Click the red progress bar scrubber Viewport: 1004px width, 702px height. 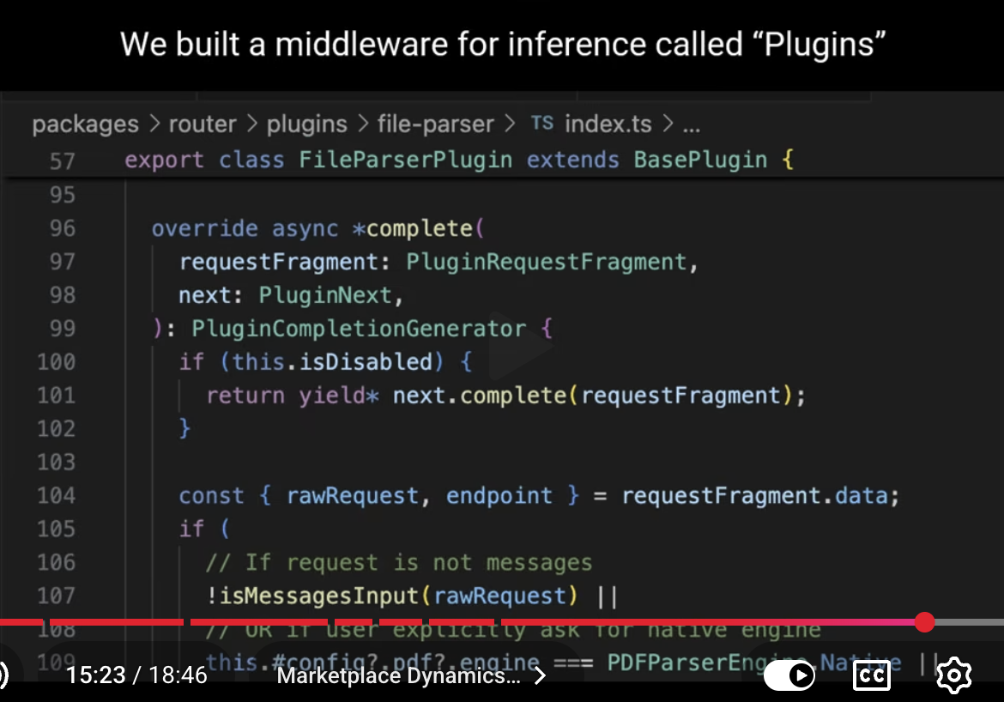[x=924, y=622]
